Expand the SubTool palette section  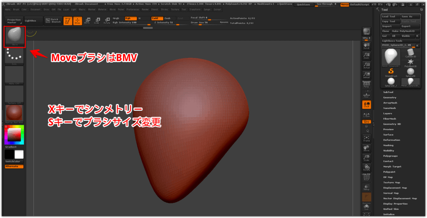(x=388, y=92)
